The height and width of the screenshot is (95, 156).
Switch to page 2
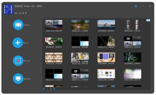tap(50, 89)
